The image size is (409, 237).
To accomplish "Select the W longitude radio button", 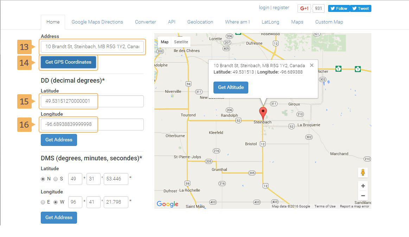I will 56,202.
